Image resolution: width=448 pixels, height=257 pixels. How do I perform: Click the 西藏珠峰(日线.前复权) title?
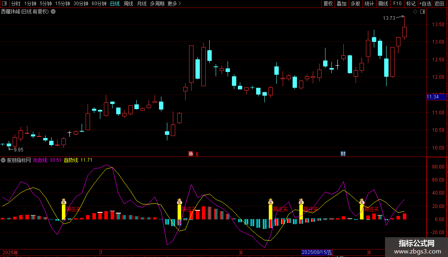pos(25,12)
